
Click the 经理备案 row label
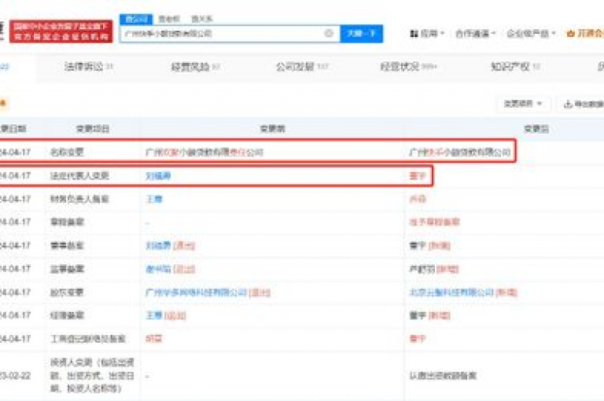67,315
